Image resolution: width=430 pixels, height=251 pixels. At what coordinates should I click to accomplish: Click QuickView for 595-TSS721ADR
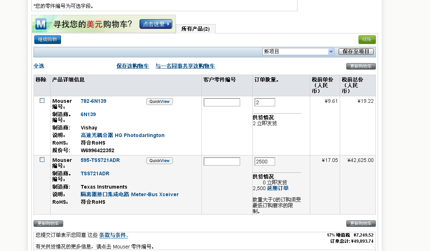pos(159,160)
